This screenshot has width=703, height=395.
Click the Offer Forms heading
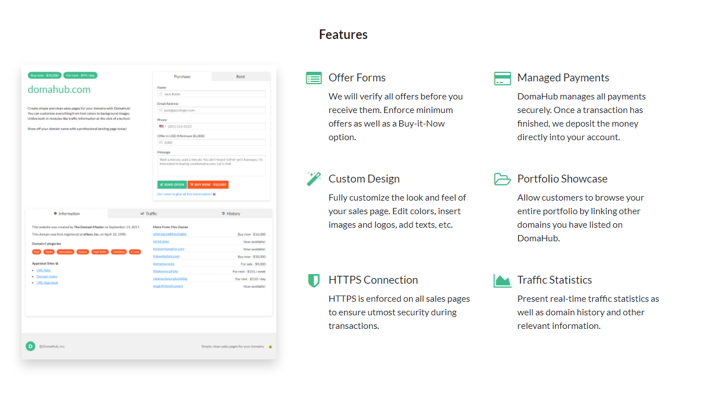(x=357, y=78)
